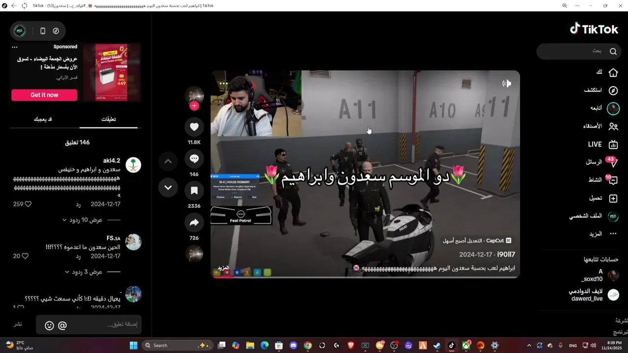
Task: Open the LIVE section icon
Action: [613, 145]
